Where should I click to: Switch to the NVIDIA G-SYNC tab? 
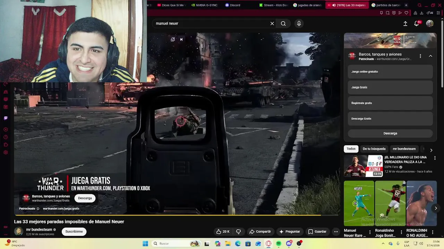click(x=204, y=5)
